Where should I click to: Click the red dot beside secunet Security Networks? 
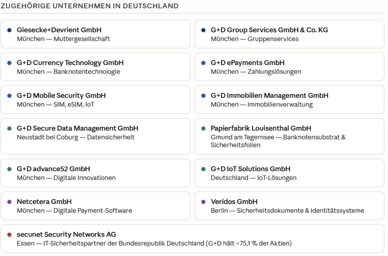point(9,235)
